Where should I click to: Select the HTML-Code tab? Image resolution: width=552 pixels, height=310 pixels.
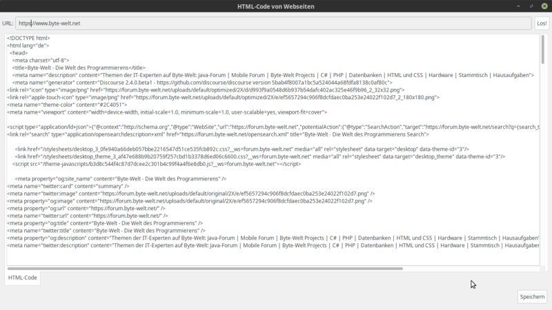tap(22, 278)
